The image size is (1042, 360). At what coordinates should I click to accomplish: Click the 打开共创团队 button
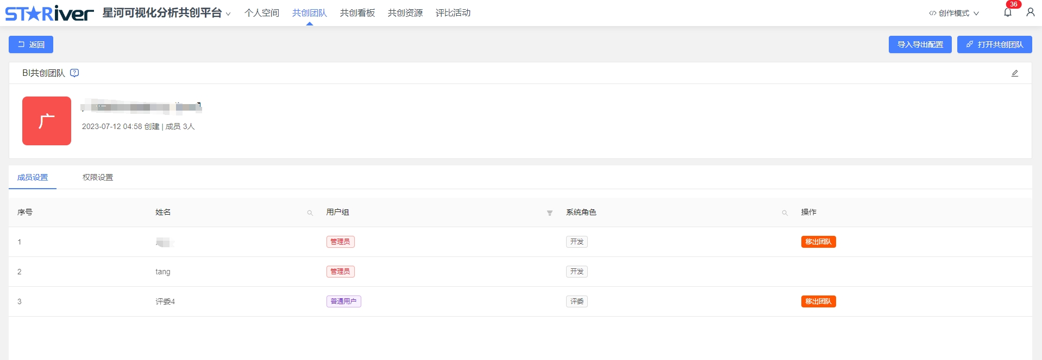[x=994, y=44]
